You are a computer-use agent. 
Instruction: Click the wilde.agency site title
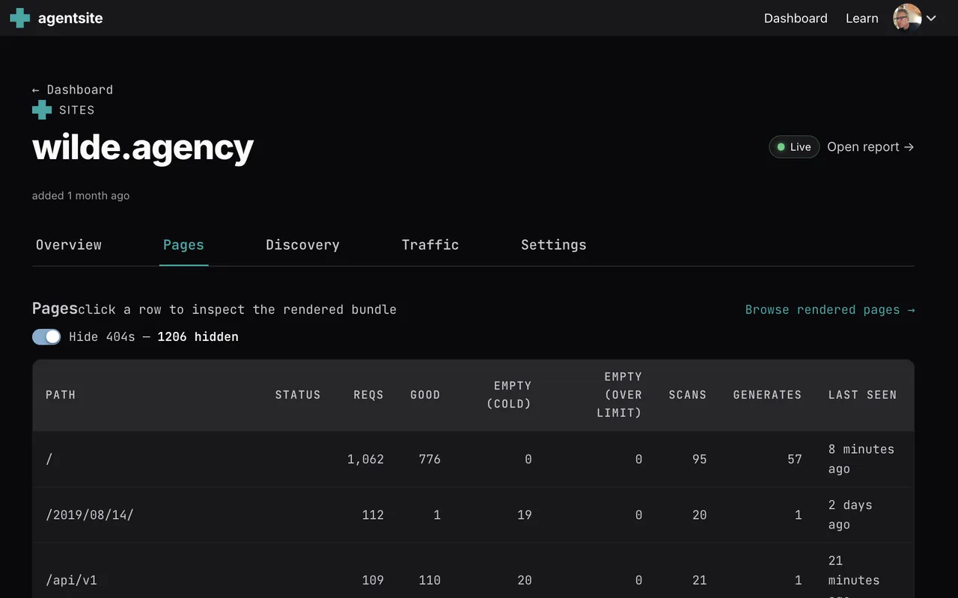click(x=143, y=147)
